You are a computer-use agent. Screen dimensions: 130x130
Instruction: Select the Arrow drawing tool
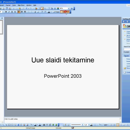6,125
